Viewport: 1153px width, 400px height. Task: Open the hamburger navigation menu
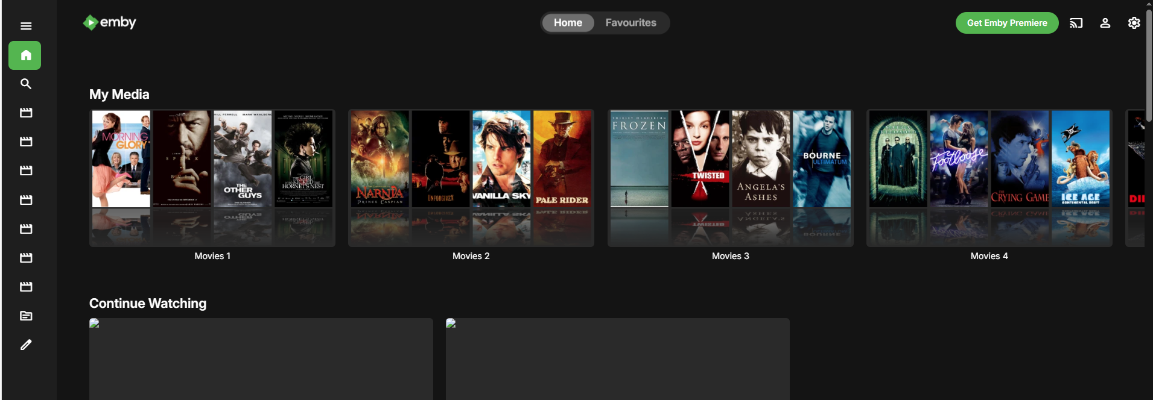25,26
